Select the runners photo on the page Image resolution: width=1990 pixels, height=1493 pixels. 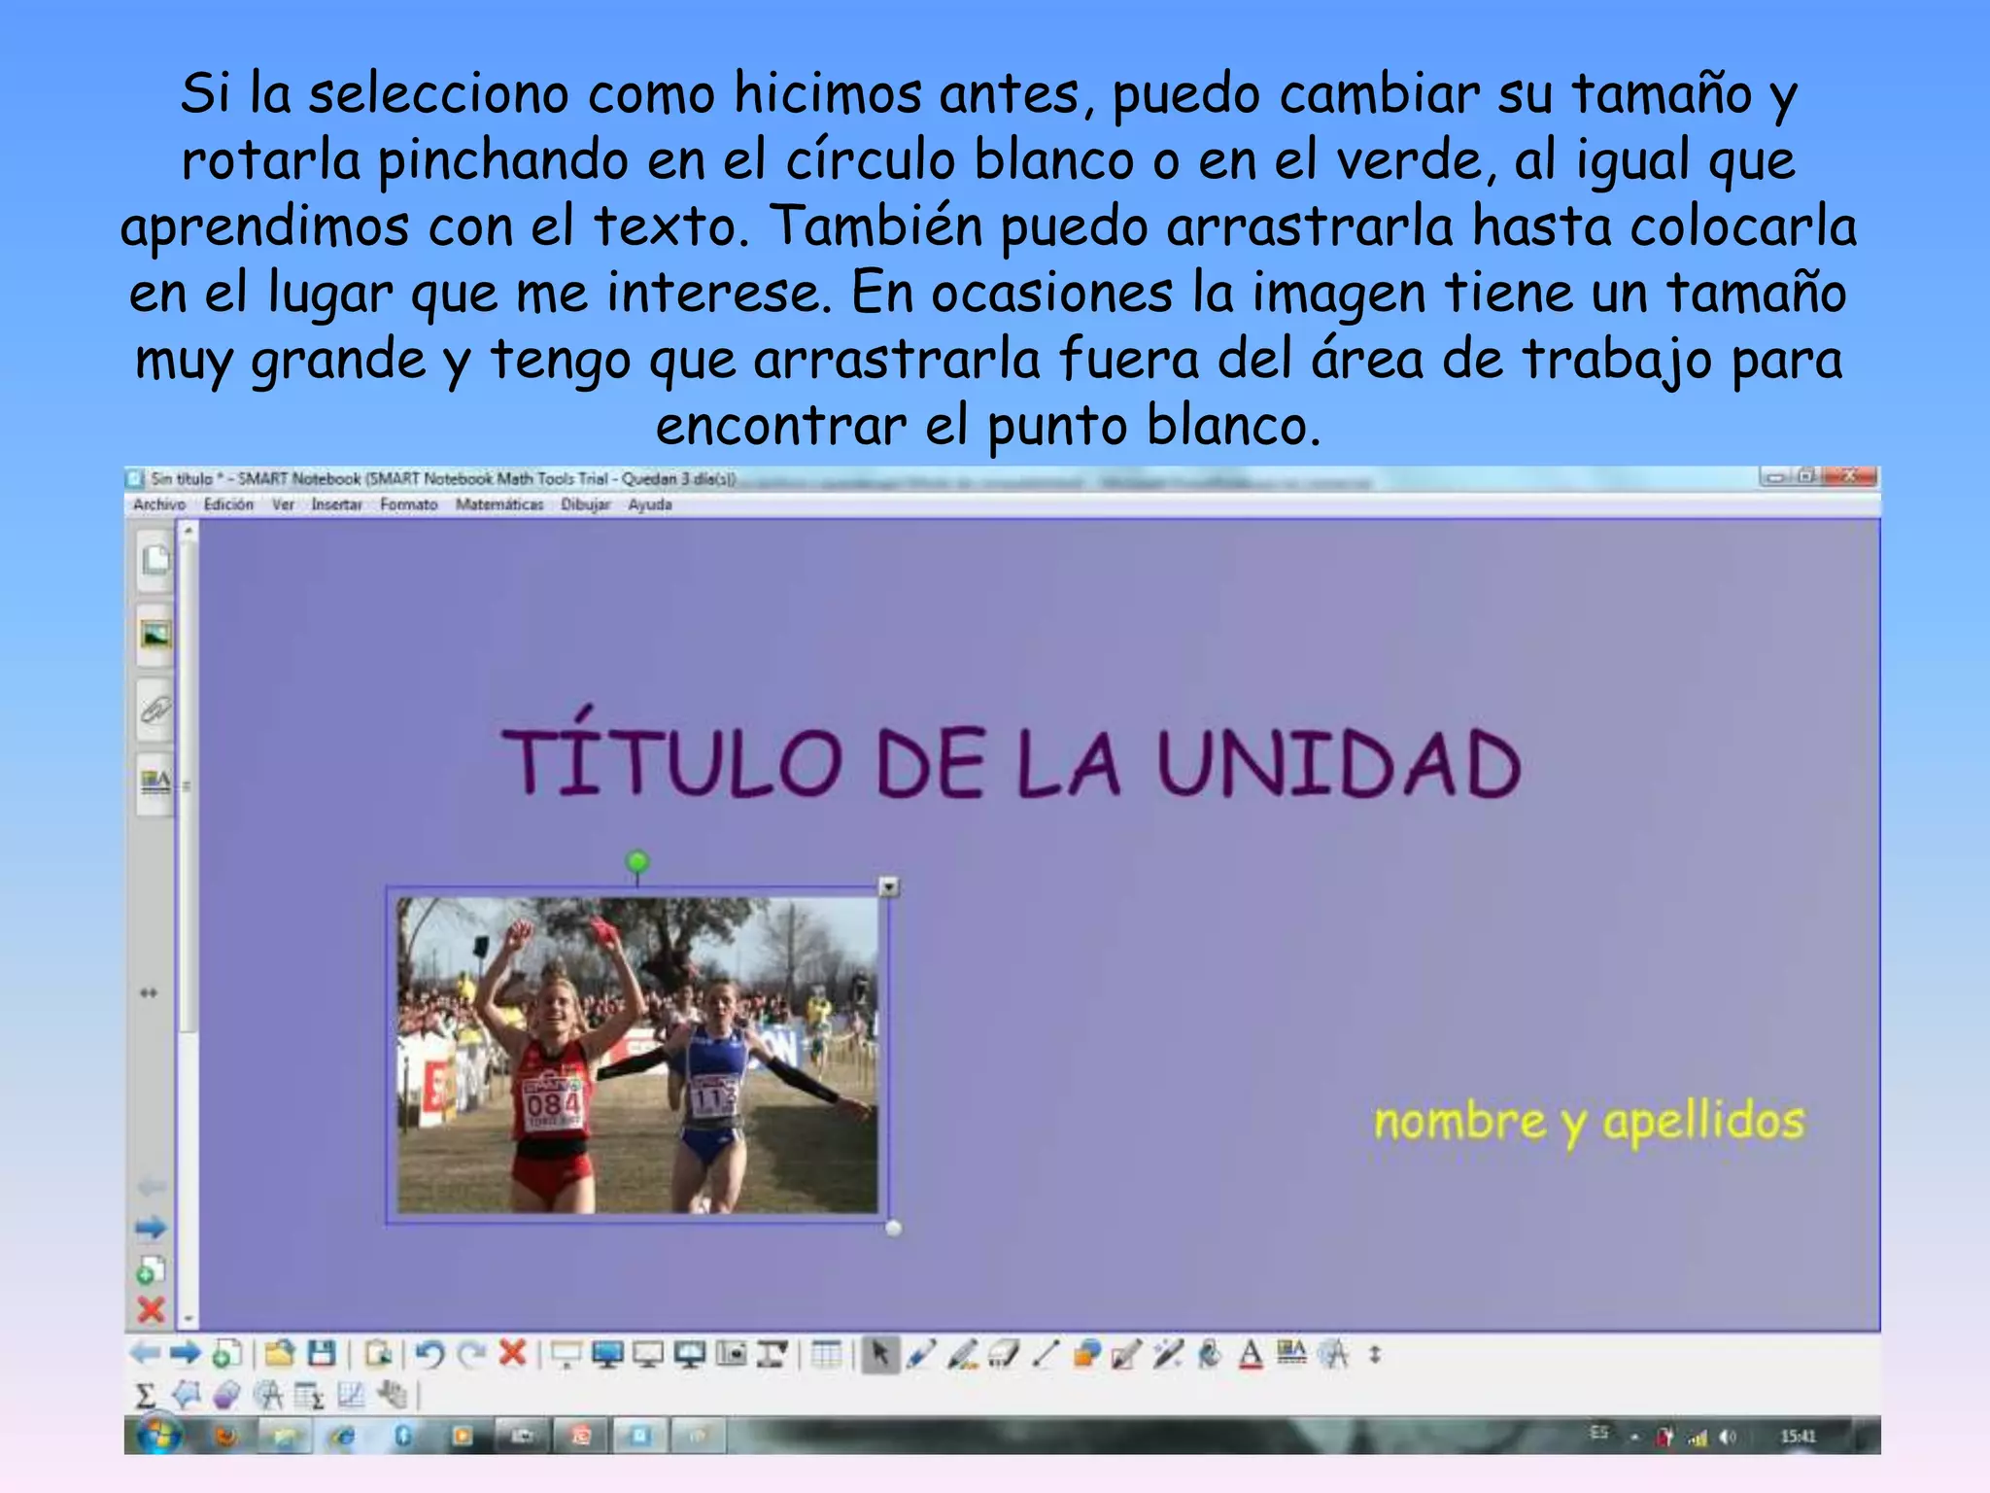pyautogui.click(x=637, y=1055)
